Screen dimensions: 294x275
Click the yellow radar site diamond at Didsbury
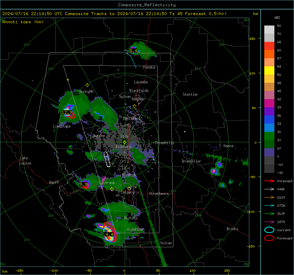click(125, 143)
